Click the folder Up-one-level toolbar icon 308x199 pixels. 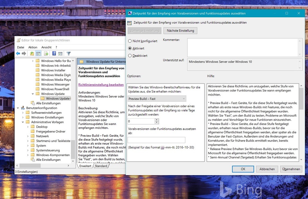[32, 54]
